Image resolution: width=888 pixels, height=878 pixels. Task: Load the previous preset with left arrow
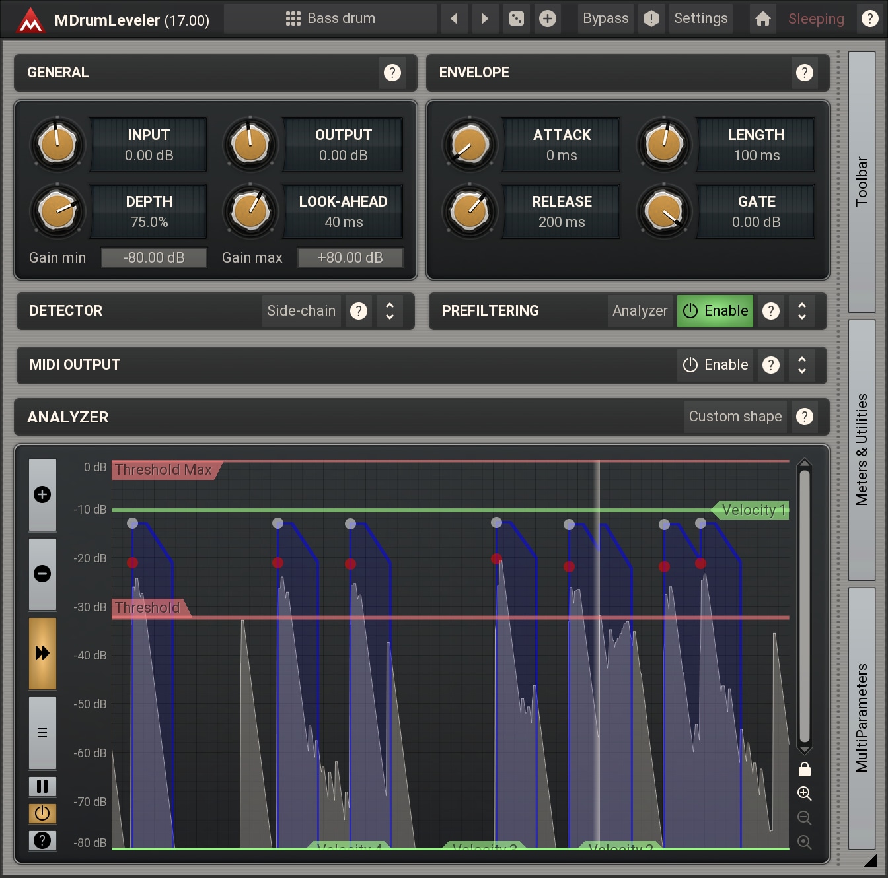click(454, 18)
